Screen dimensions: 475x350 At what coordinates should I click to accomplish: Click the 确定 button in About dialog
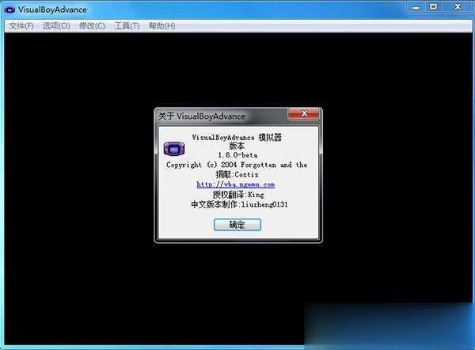click(x=237, y=225)
